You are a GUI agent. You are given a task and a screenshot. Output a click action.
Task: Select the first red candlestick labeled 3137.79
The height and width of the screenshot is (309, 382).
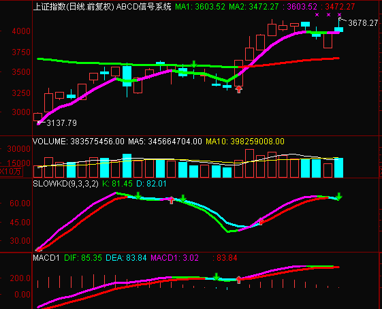pos(37,117)
